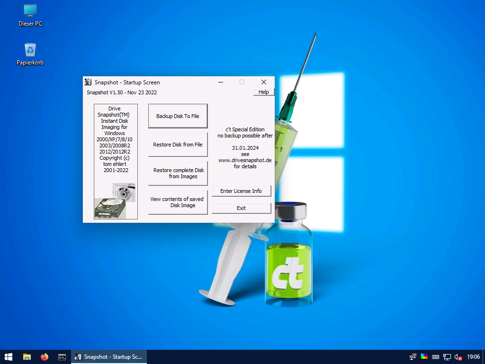Image resolution: width=485 pixels, height=364 pixels.
Task: Select Restore complete Disk from Images
Action: click(x=178, y=173)
